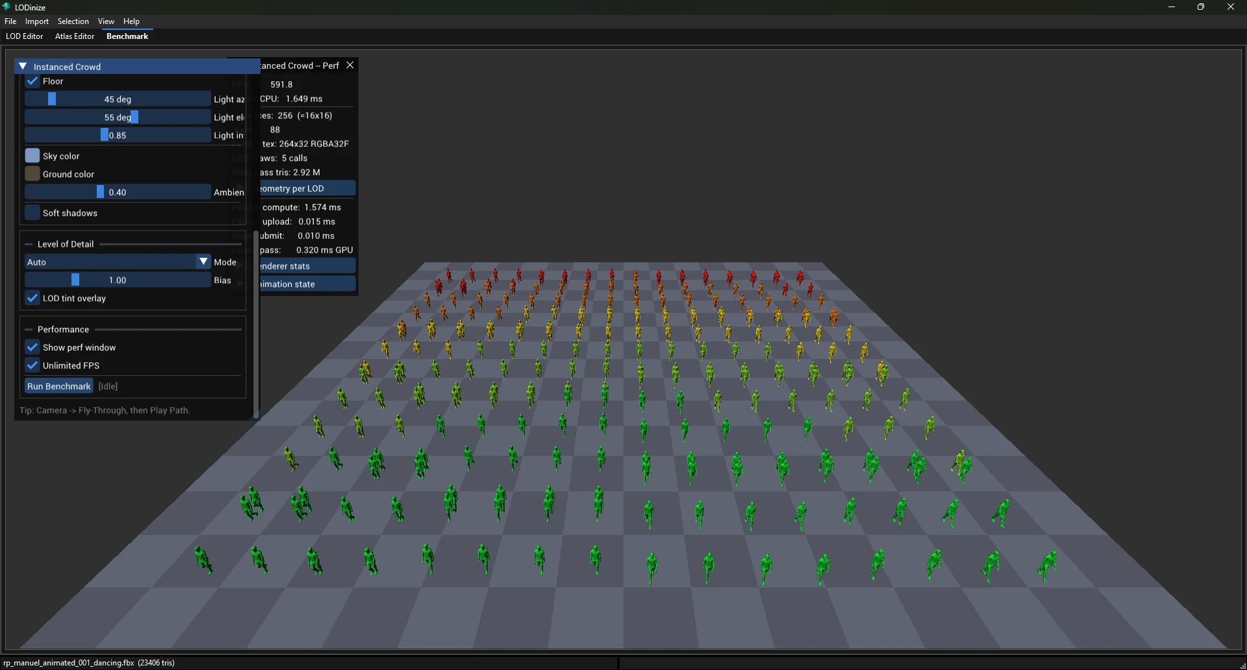Click the Instanced Crowd panel scrollbar
Viewport: 1247px width, 670px height.
[256, 325]
